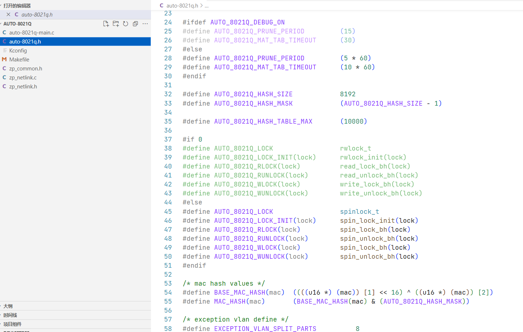Click C icon of zp_netlink.h

(4, 87)
